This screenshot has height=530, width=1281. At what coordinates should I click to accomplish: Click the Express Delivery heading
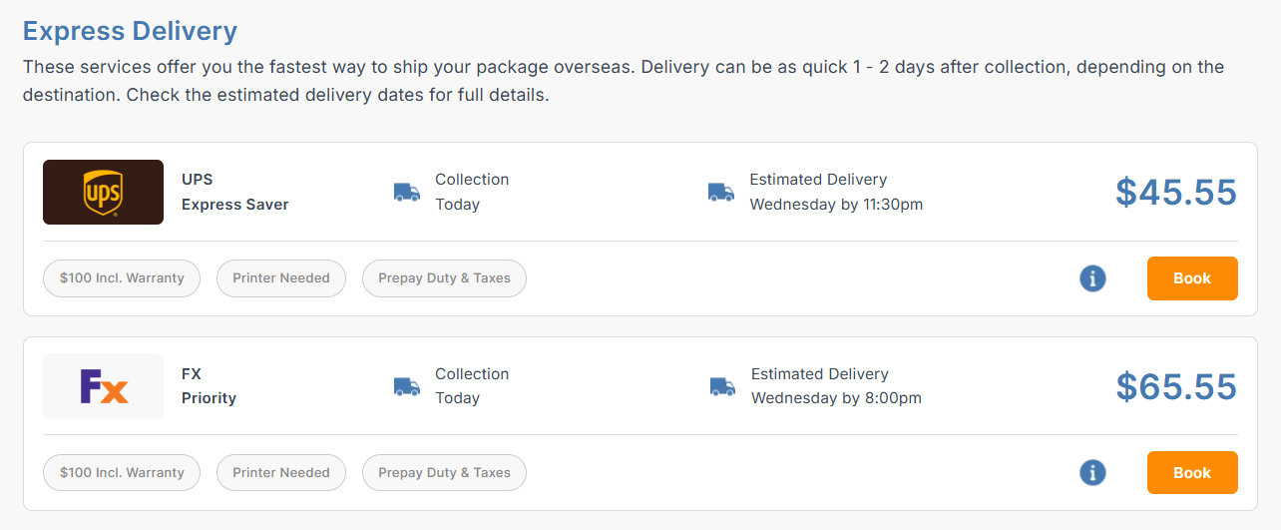tap(130, 31)
